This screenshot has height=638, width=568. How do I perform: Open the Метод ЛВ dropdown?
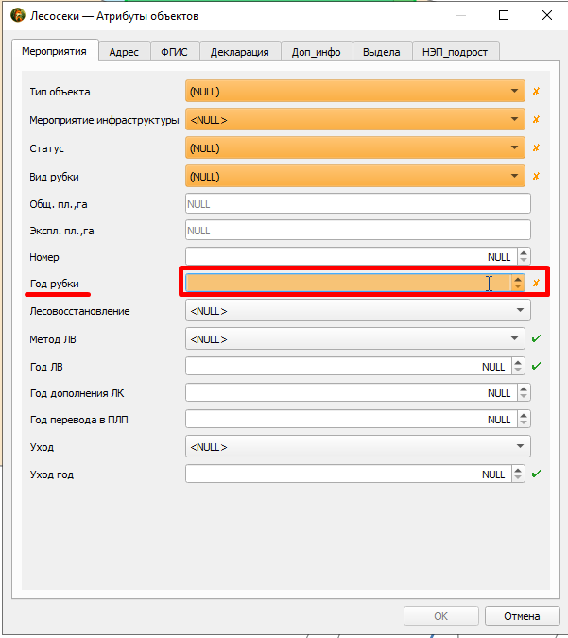(x=354, y=338)
